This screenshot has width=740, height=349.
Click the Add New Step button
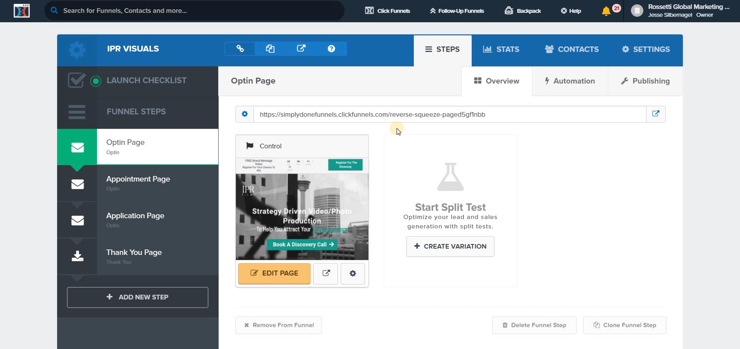138,297
